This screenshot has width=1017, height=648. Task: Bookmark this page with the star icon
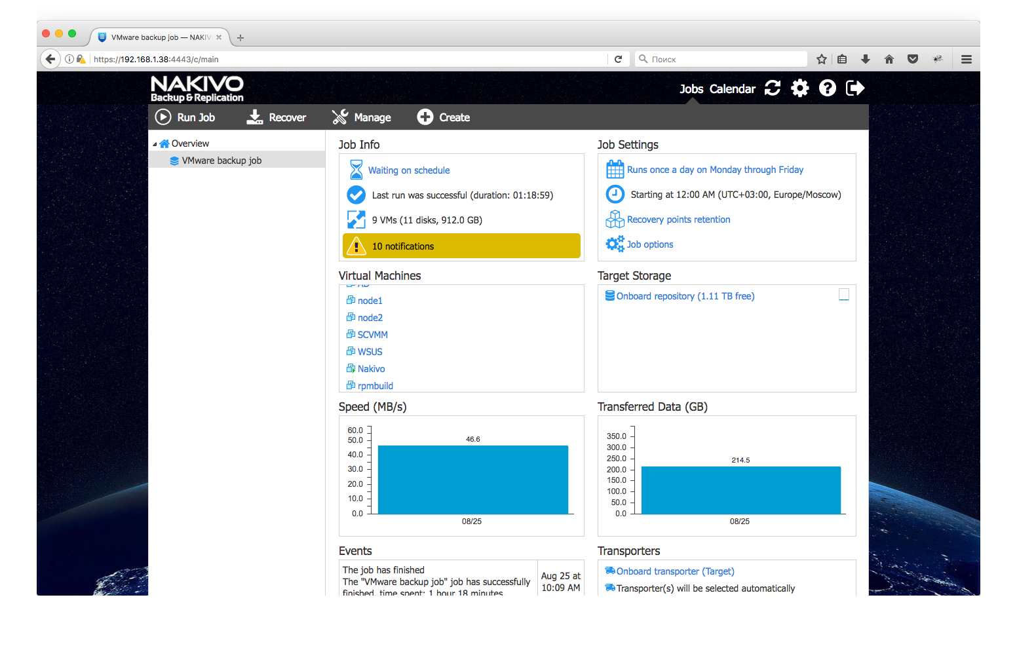pos(822,59)
